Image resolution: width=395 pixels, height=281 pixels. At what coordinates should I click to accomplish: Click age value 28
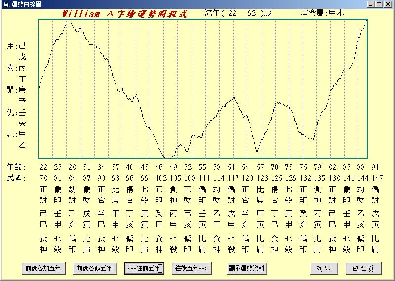point(72,167)
